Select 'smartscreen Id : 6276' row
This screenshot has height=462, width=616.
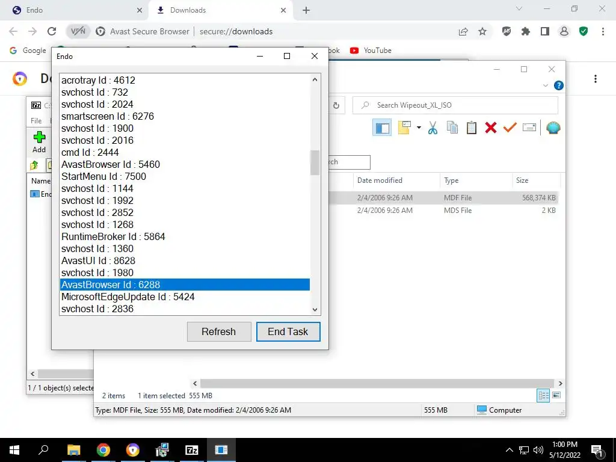[185, 116]
